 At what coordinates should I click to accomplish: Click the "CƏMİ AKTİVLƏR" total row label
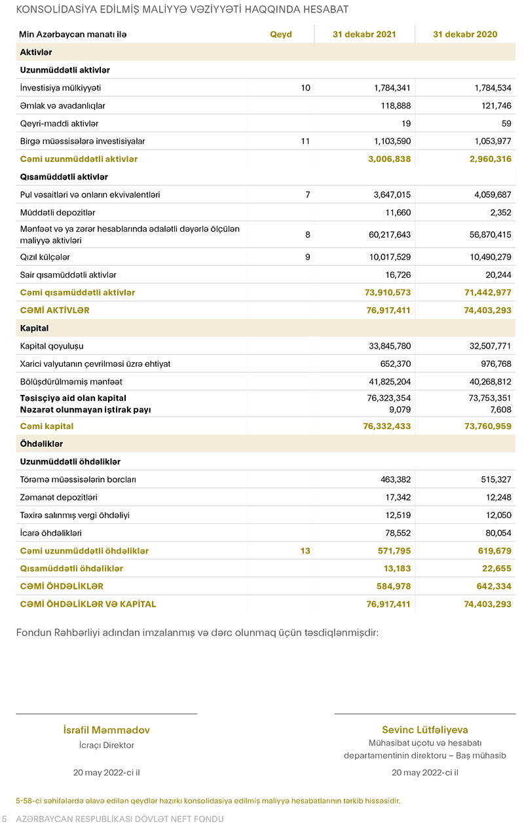pyautogui.click(x=55, y=310)
